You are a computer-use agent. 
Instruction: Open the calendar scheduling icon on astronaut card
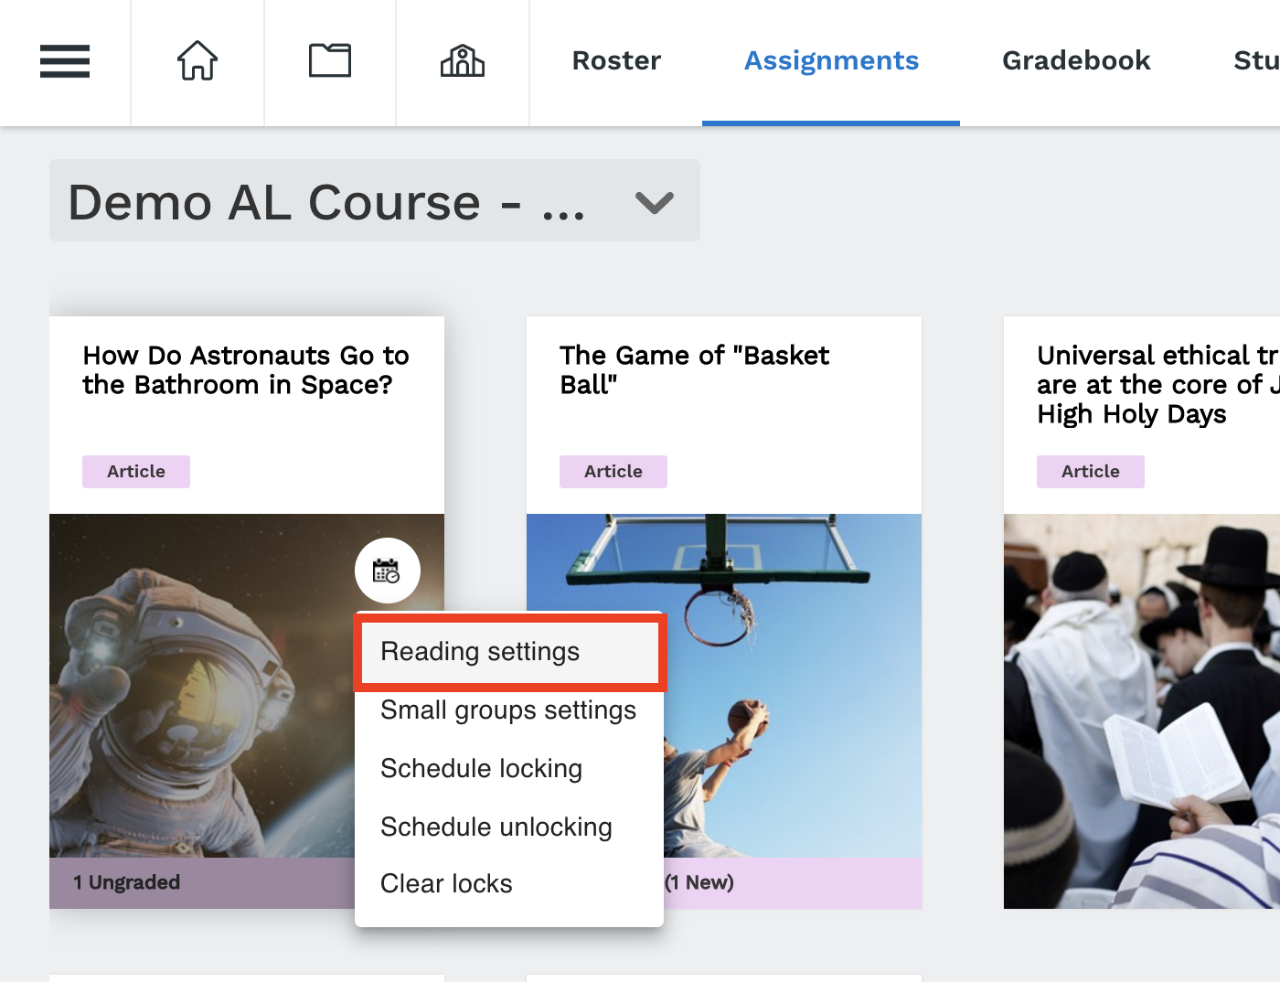(x=388, y=571)
